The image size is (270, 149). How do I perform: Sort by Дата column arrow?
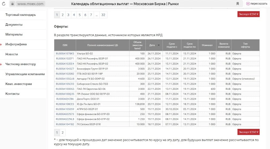(159, 45)
